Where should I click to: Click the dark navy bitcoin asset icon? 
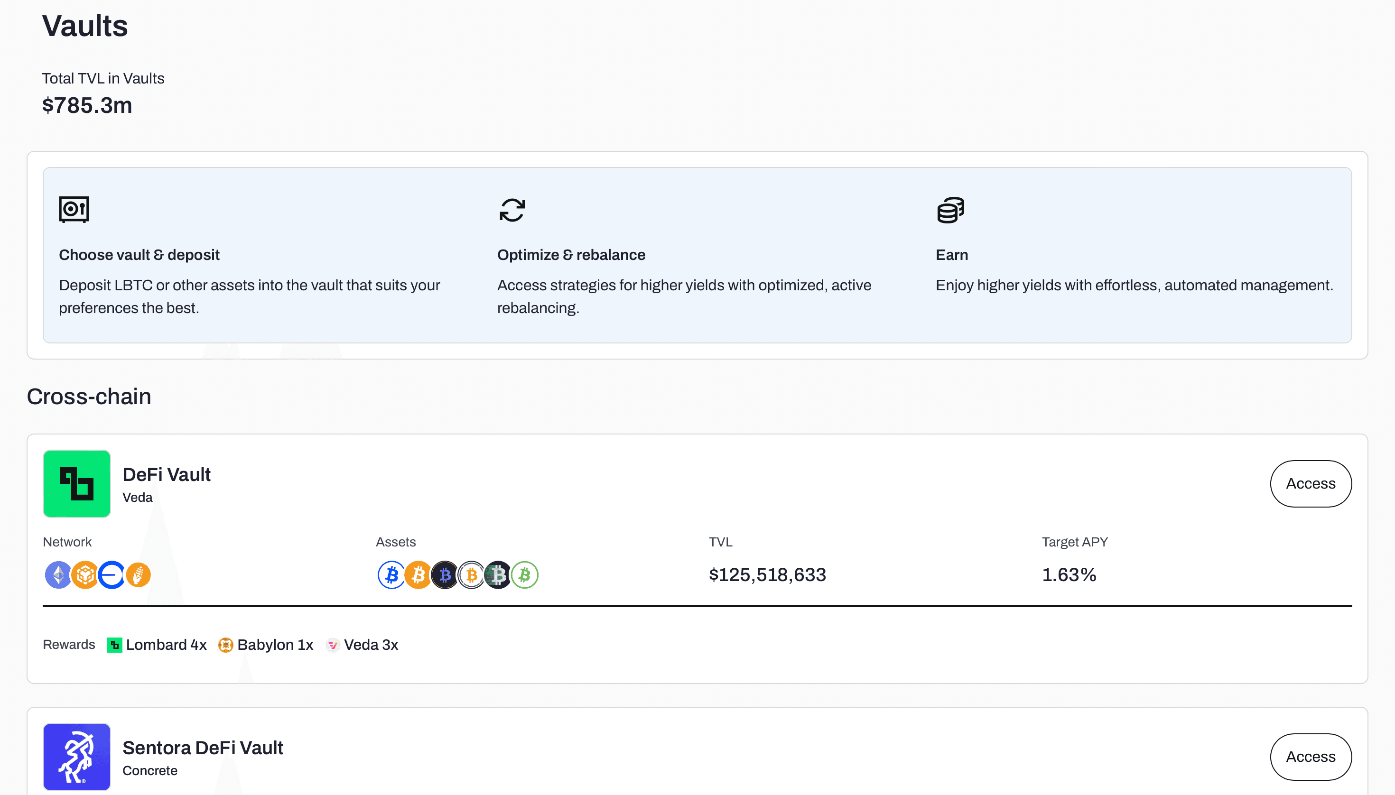click(x=445, y=575)
